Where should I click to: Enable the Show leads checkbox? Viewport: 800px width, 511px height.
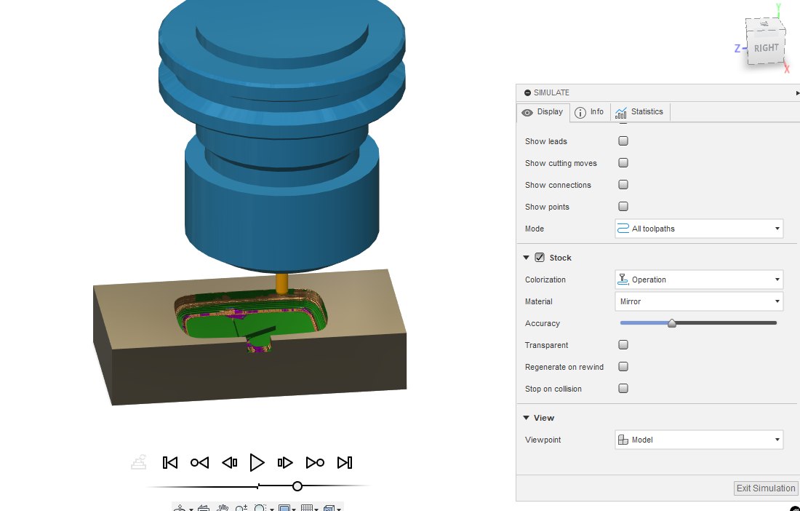(623, 141)
